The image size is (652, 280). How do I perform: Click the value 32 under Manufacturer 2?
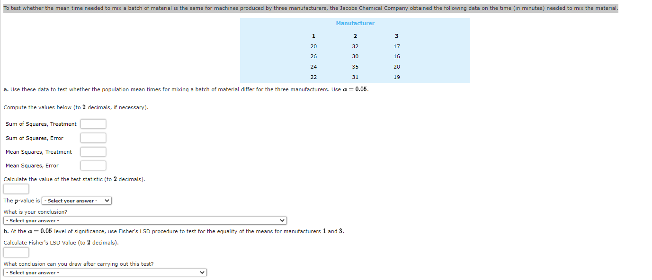click(355, 46)
